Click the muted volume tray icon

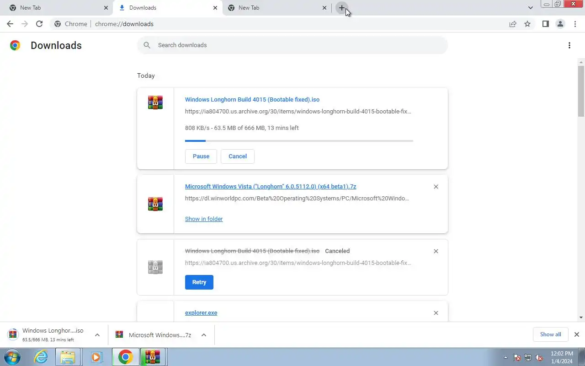pyautogui.click(x=539, y=357)
